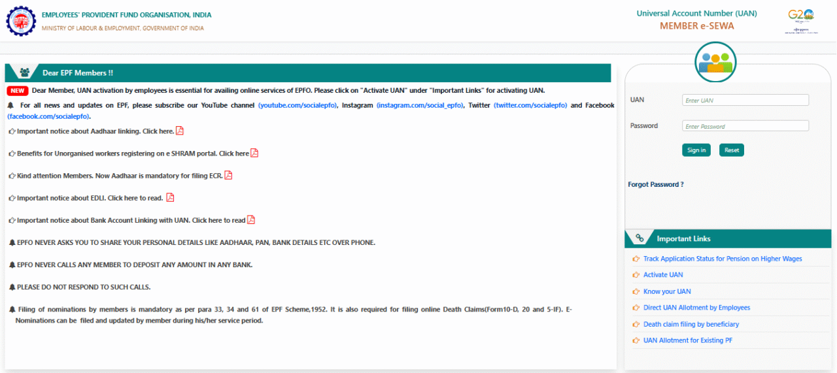
Task: Click the link icon beside Important Links
Action: click(x=640, y=238)
